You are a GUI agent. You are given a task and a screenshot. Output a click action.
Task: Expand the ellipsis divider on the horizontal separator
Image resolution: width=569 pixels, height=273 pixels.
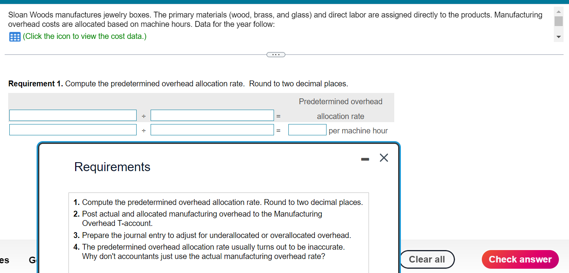(x=276, y=54)
